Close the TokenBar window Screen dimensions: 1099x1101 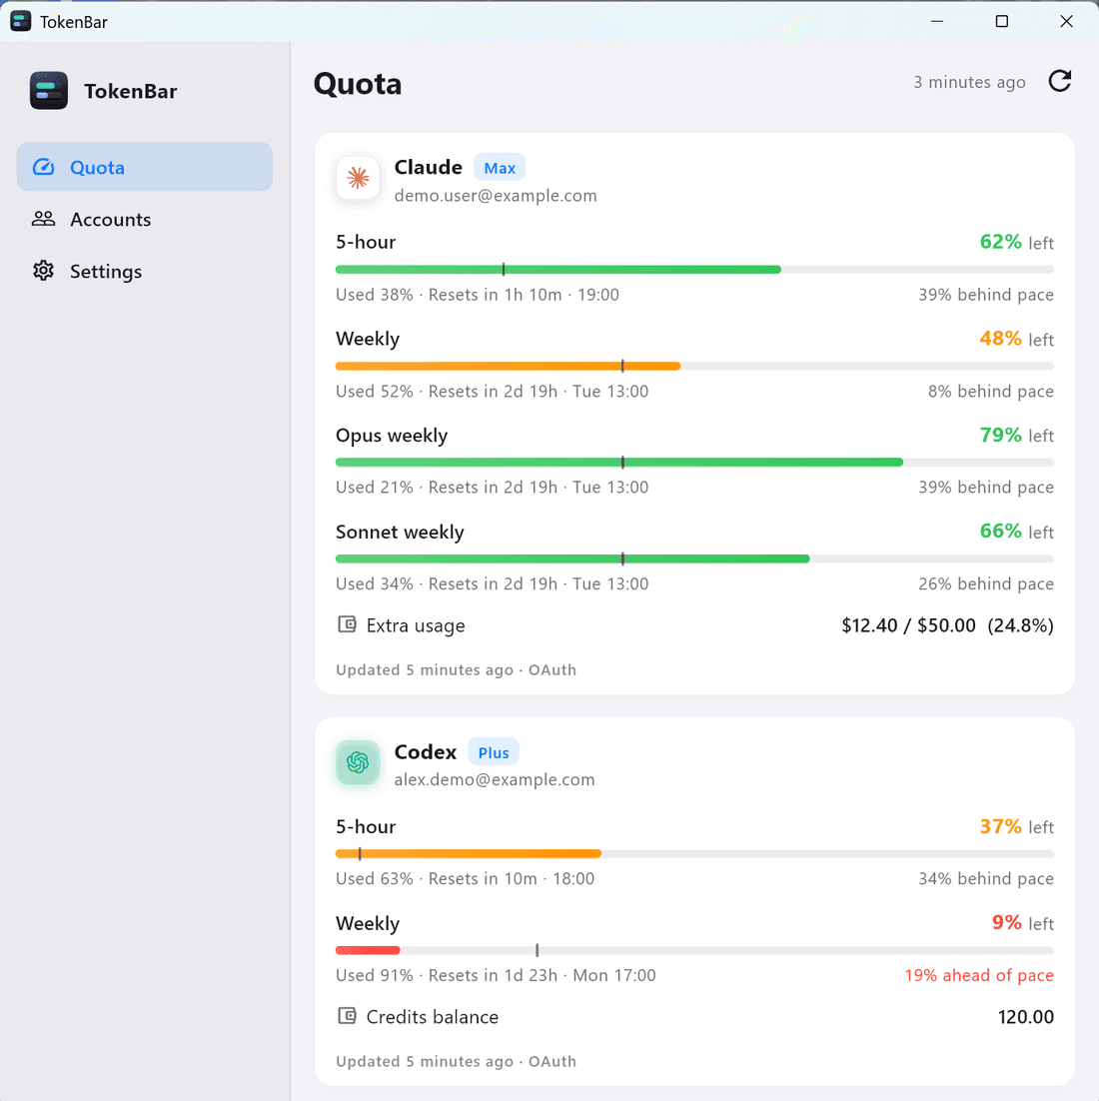(x=1066, y=21)
